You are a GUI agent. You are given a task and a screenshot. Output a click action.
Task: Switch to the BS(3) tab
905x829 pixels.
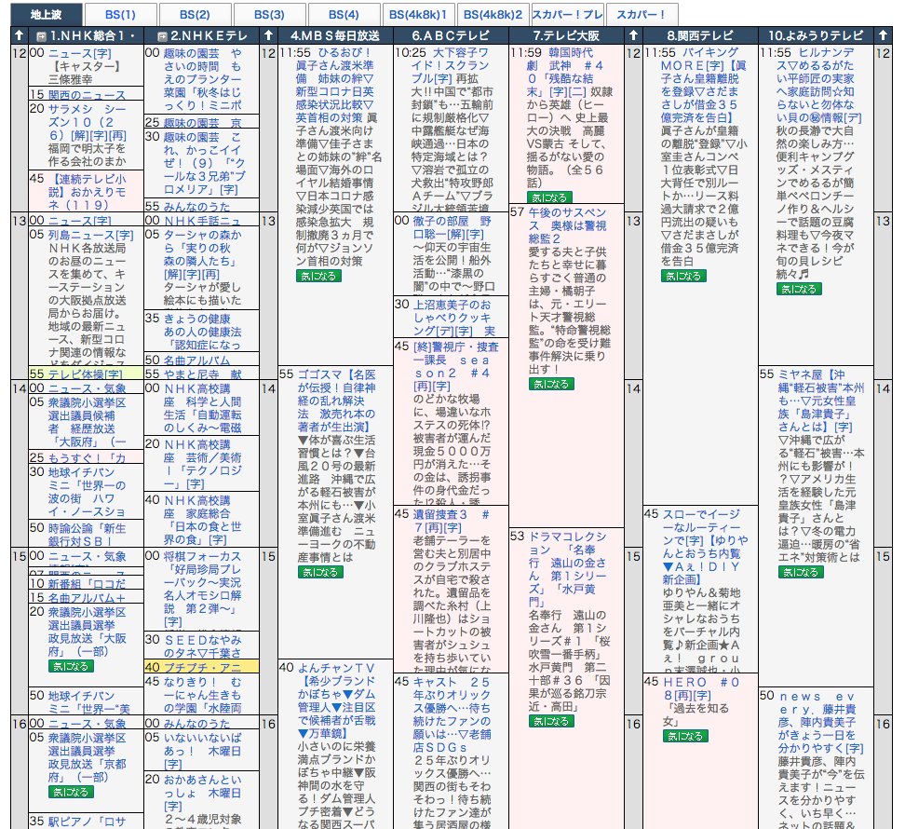coord(269,14)
